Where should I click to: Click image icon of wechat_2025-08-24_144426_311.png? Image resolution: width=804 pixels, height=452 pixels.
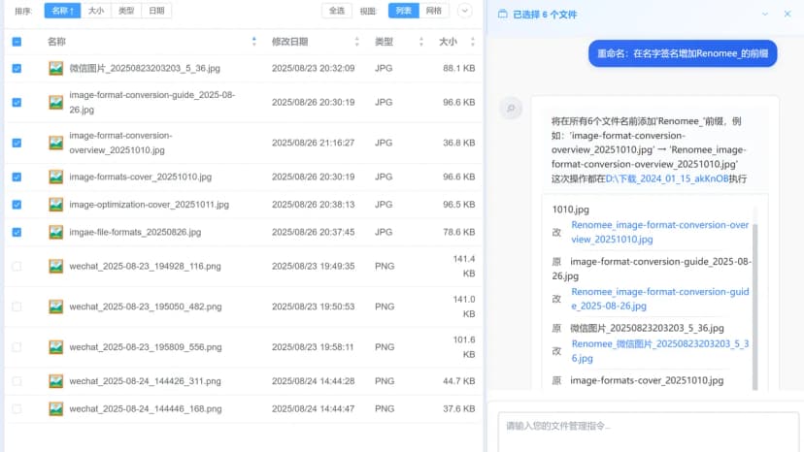click(56, 381)
